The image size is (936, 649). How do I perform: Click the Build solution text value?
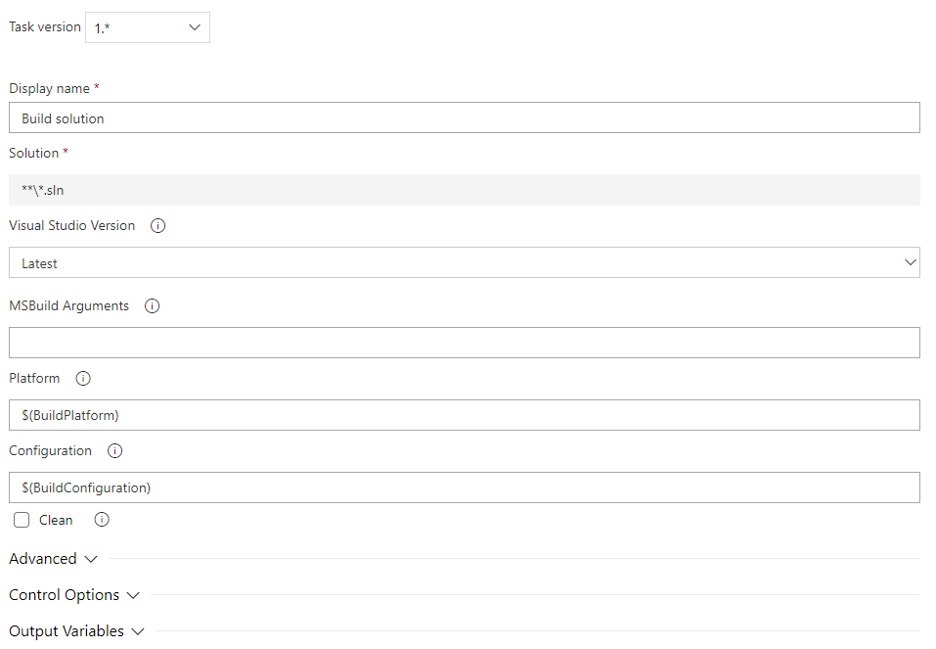click(62, 117)
